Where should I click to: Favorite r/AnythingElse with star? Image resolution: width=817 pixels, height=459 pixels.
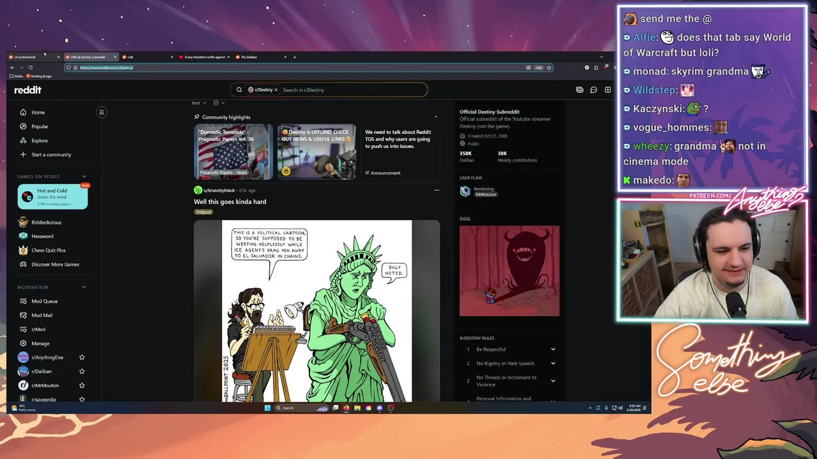coord(82,357)
